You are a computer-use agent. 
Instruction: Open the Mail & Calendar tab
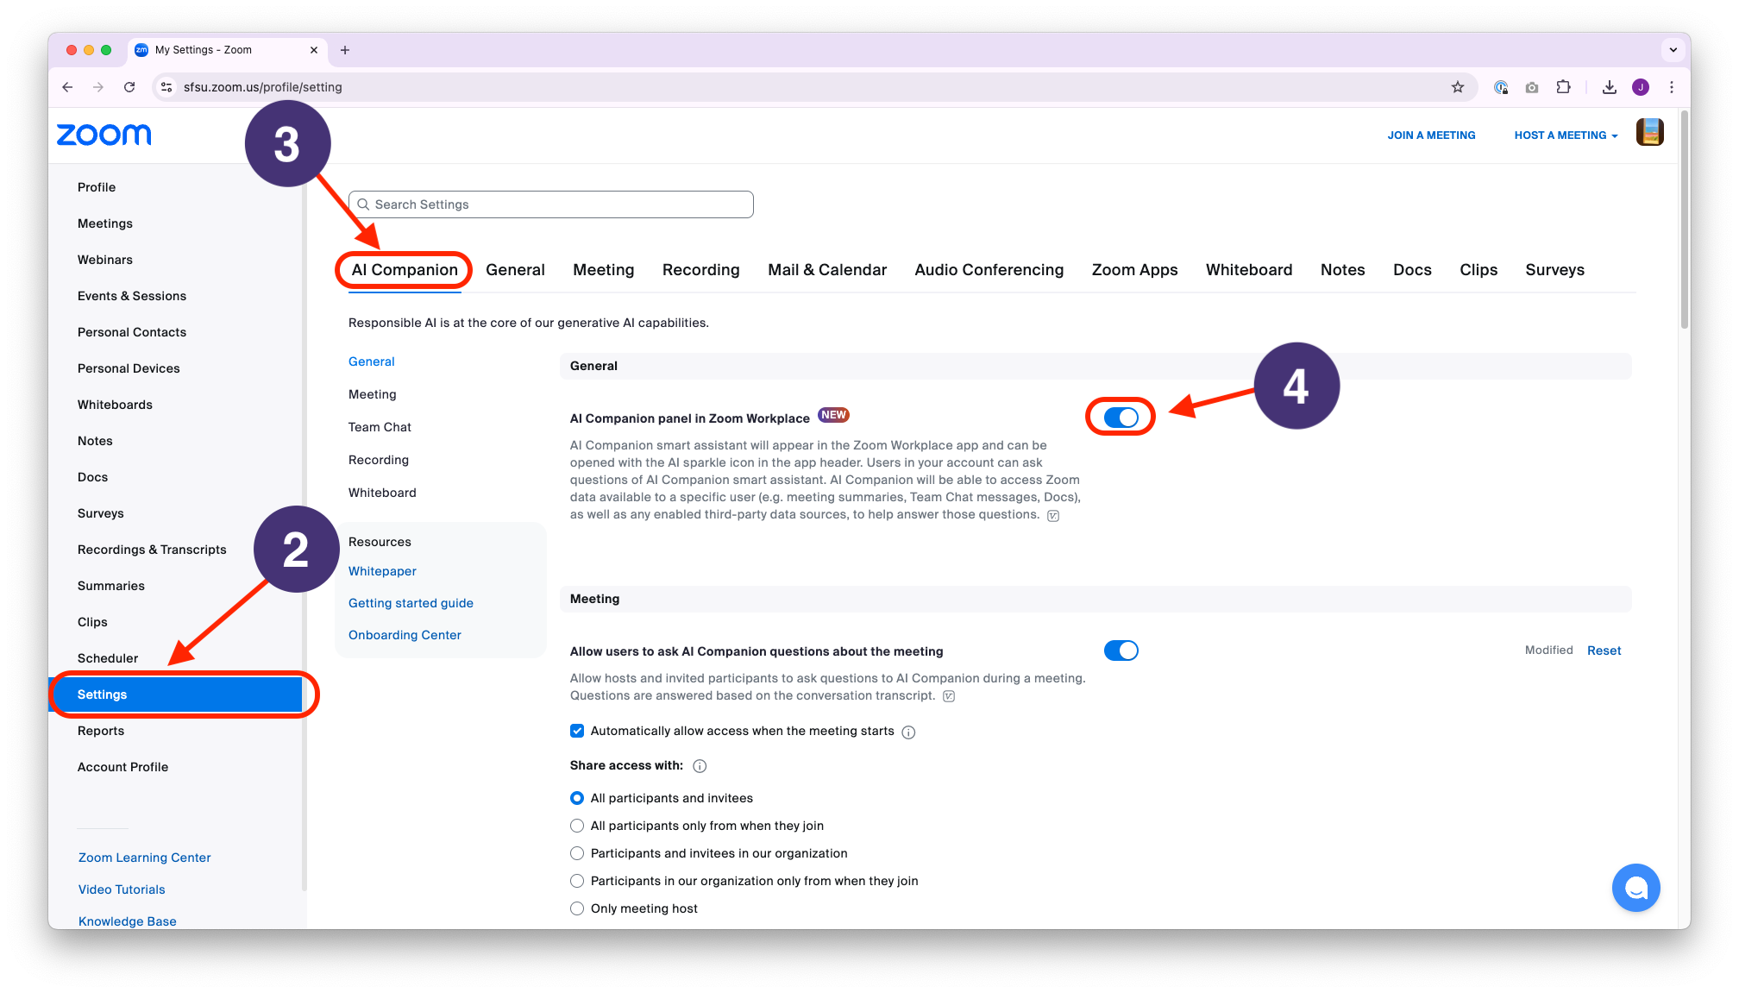pos(827,270)
